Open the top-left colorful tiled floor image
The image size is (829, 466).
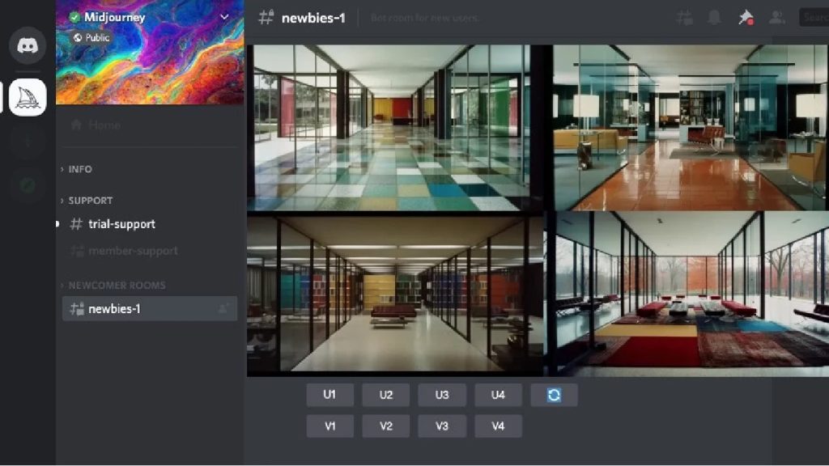tap(389, 127)
